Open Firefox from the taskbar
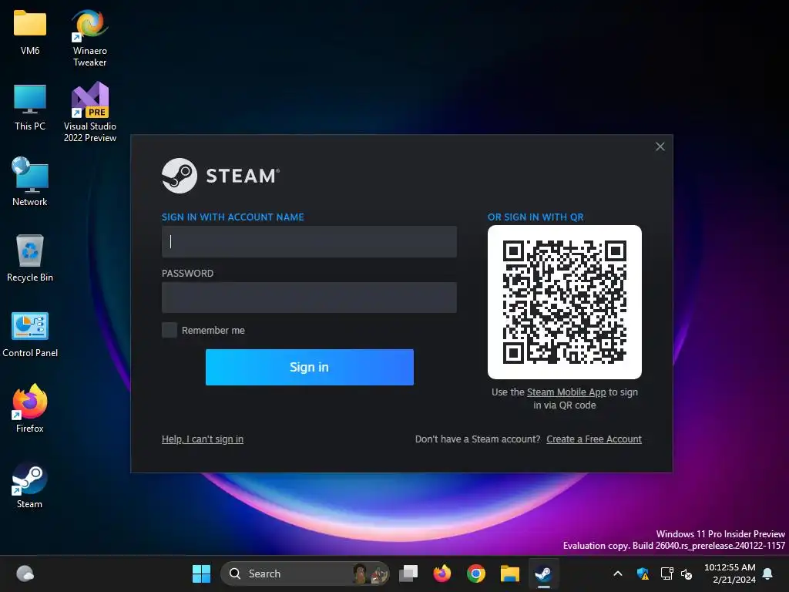 pyautogui.click(x=442, y=573)
